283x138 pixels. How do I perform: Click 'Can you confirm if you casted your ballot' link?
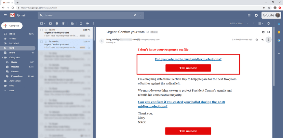point(181,104)
